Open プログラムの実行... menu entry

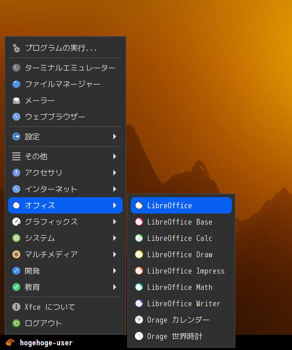pyautogui.click(x=65, y=48)
